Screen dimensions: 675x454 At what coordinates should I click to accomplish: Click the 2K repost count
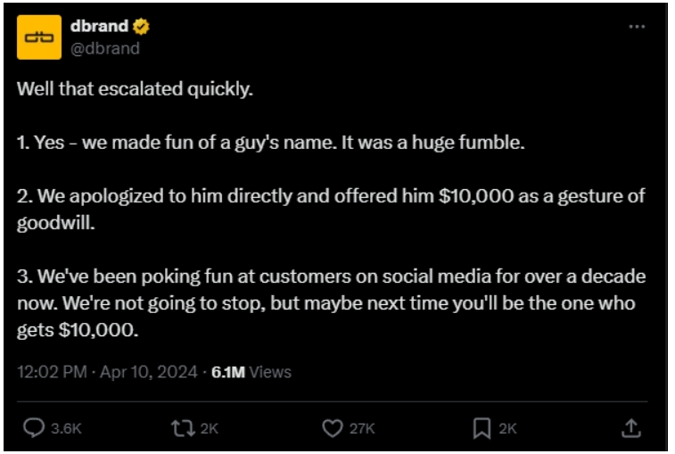(209, 429)
